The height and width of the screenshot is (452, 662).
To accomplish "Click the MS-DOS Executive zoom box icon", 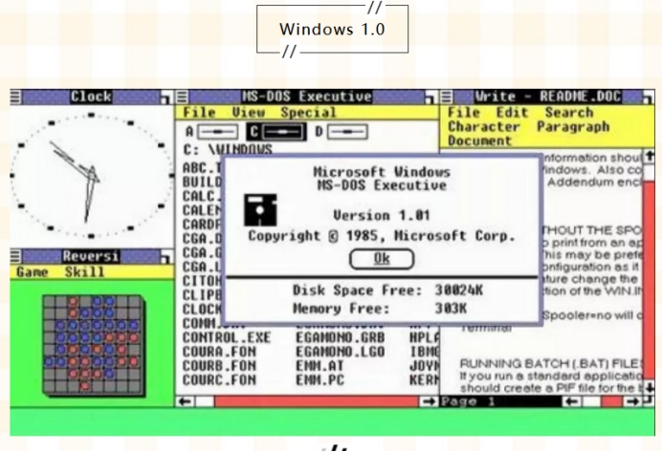I will pos(430,97).
